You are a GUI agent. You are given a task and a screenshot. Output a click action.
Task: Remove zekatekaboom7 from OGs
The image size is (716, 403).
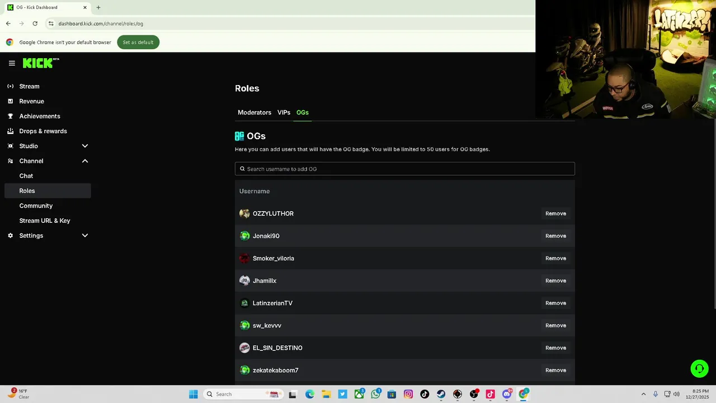[555, 370]
